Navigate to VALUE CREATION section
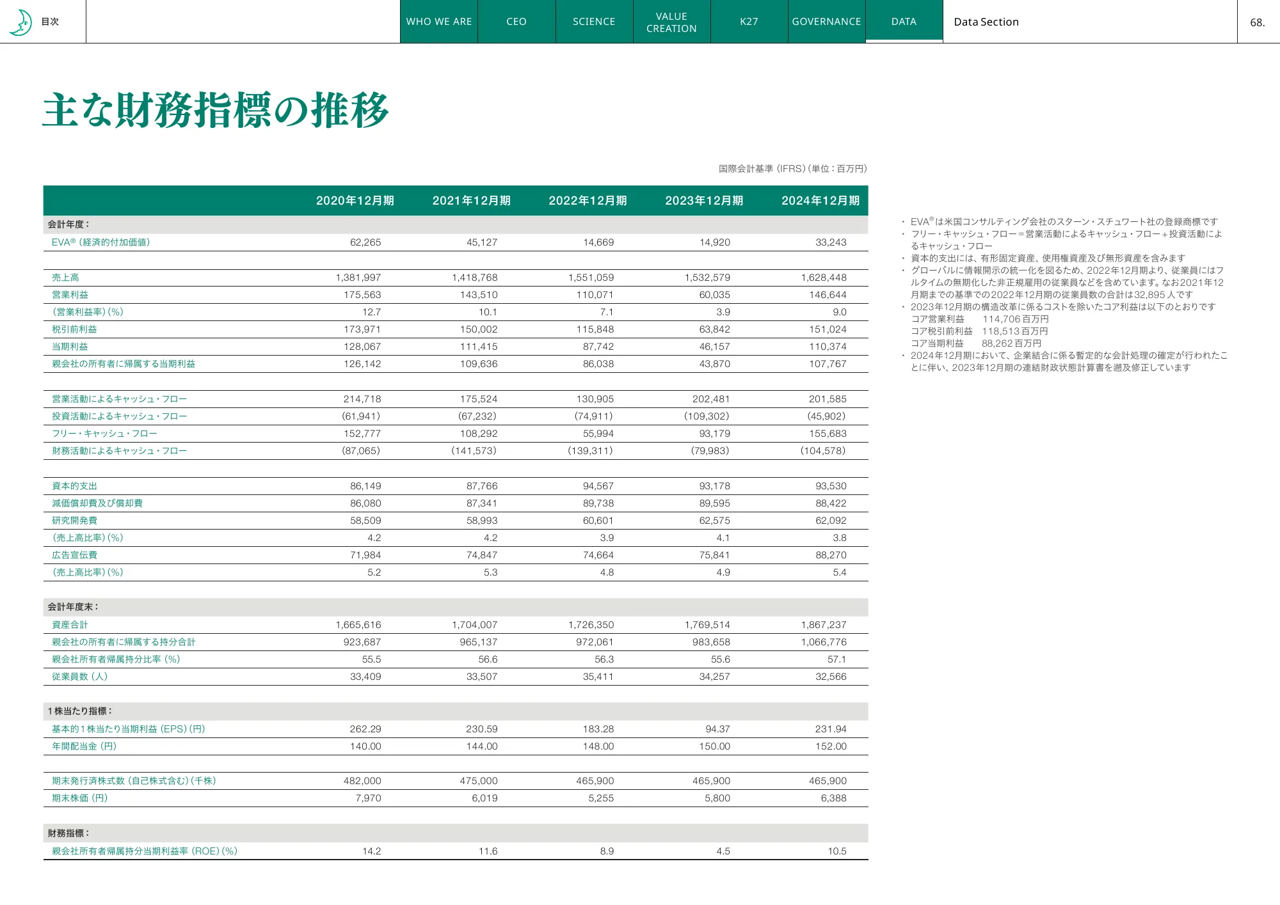The height and width of the screenshot is (905, 1280). (671, 21)
